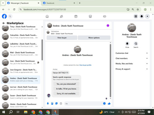154x115 pixels.
Task: Open the Jose Townhouse conversation
Action: click(x=21, y=62)
